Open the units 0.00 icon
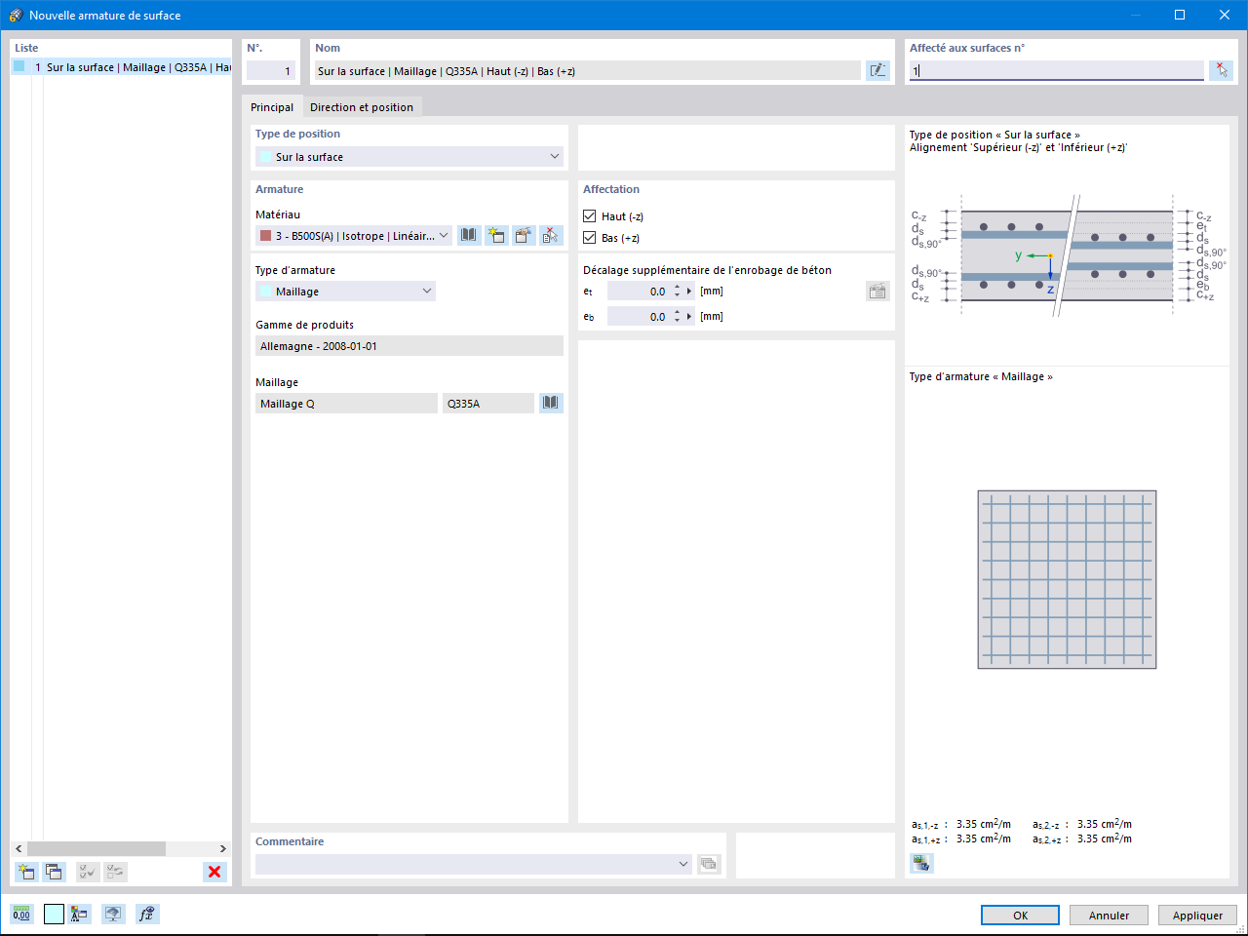This screenshot has height=936, width=1248. (x=21, y=914)
